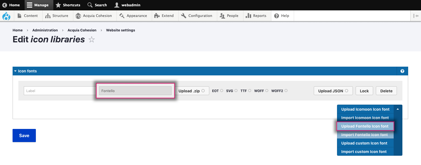Click the Acquia Cohesion logo icon
This screenshot has width=421, height=165.
point(78,16)
